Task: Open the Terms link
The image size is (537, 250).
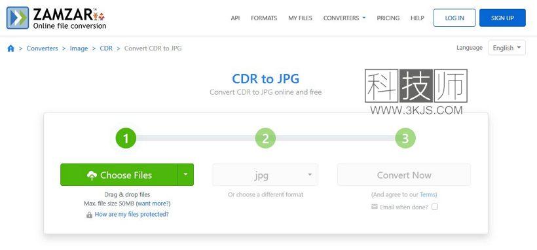Action: pos(428,194)
